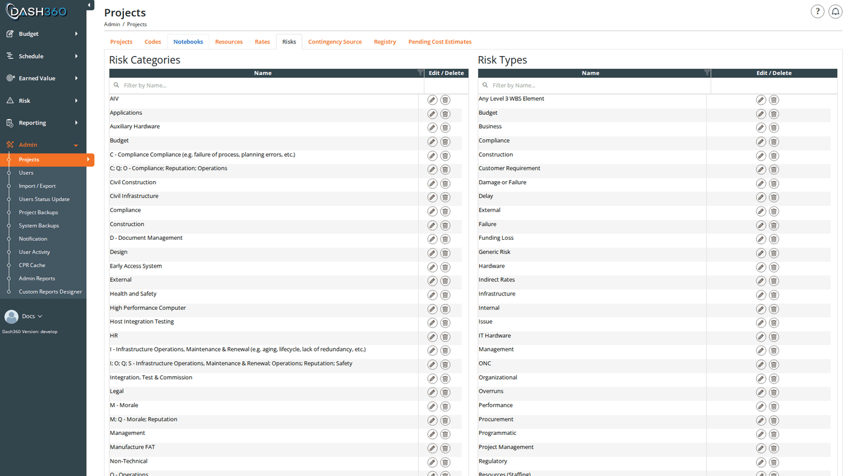The image size is (847, 476).
Task: Edit the Any Level 3 WBS Element type
Action: (x=761, y=100)
